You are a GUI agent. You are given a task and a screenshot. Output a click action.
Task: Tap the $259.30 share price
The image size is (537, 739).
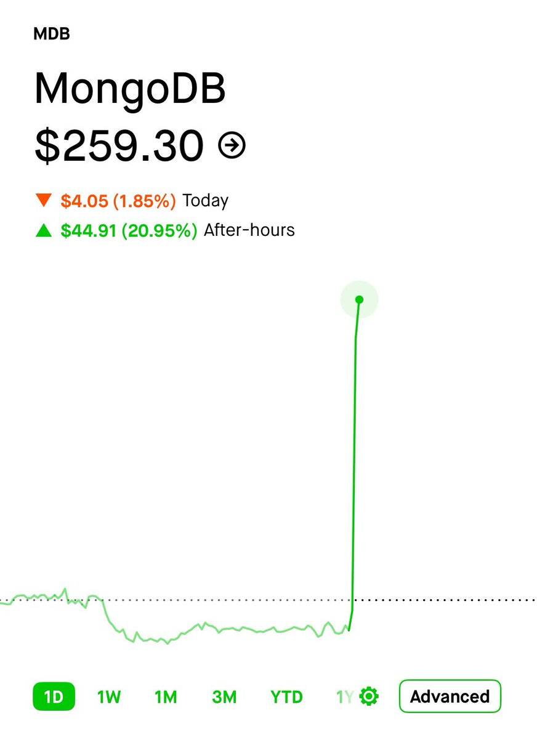point(119,145)
